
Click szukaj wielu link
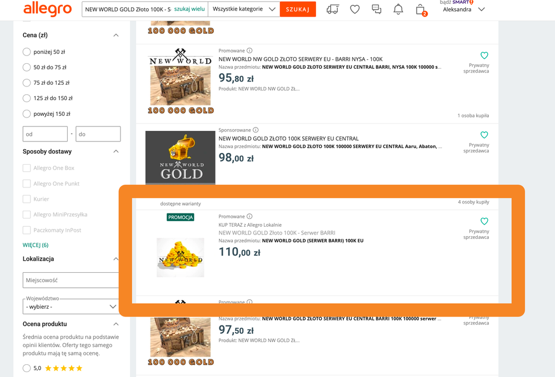tap(189, 9)
